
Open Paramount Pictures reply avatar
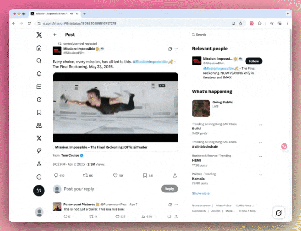point(57,206)
